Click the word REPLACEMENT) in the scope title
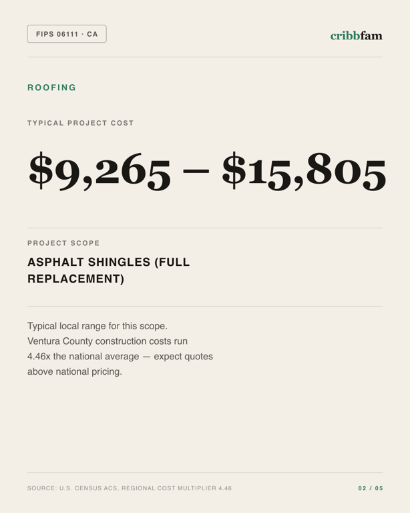Viewport: 410px width, 513px height. (76, 279)
